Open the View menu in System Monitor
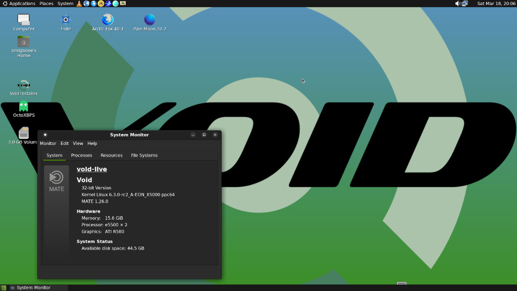 click(78, 143)
